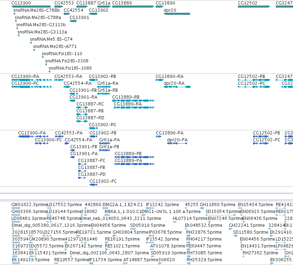Select the CG13887-PD protein label
The height and width of the screenshot is (265, 293).
pyautogui.click(x=92, y=174)
